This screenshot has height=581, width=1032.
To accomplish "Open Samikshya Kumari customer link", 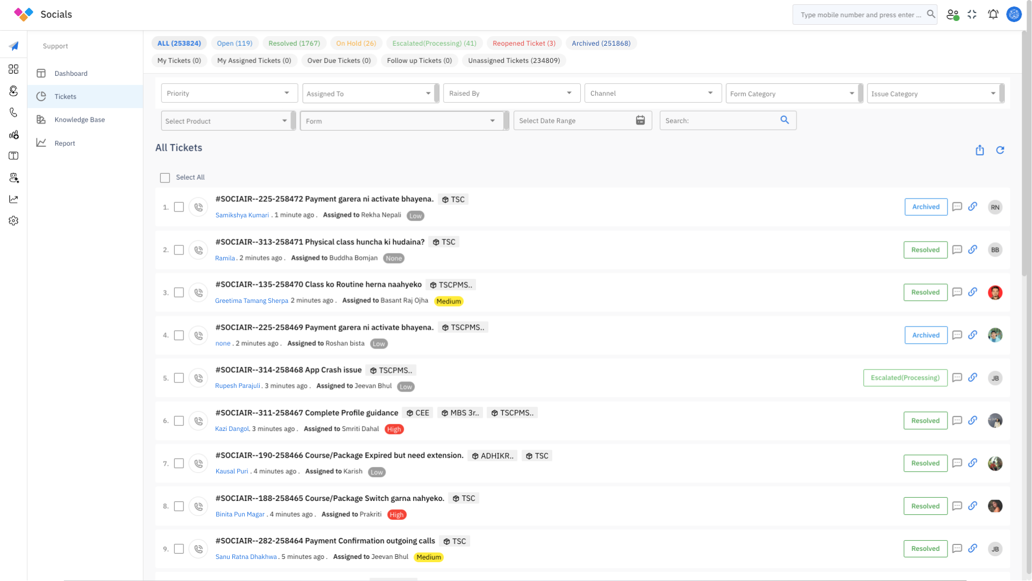I will tap(242, 215).
